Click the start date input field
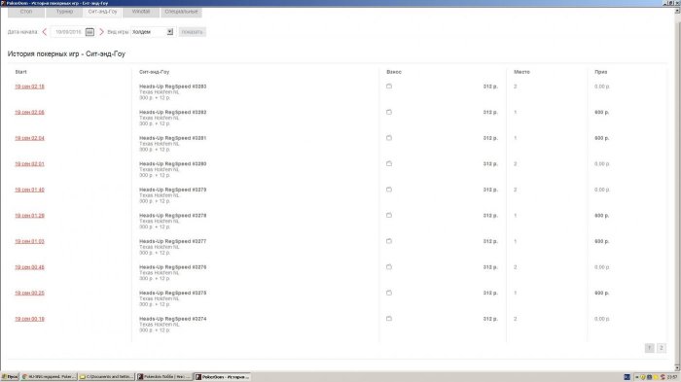The image size is (681, 382). pos(68,32)
